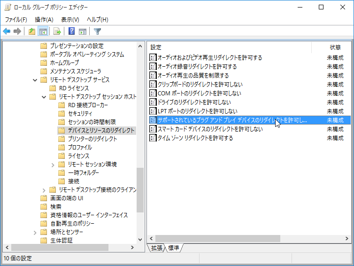
Task: Click the policy icon beside LPT ポートのリダイレクトを許可しない
Action: click(x=153, y=111)
